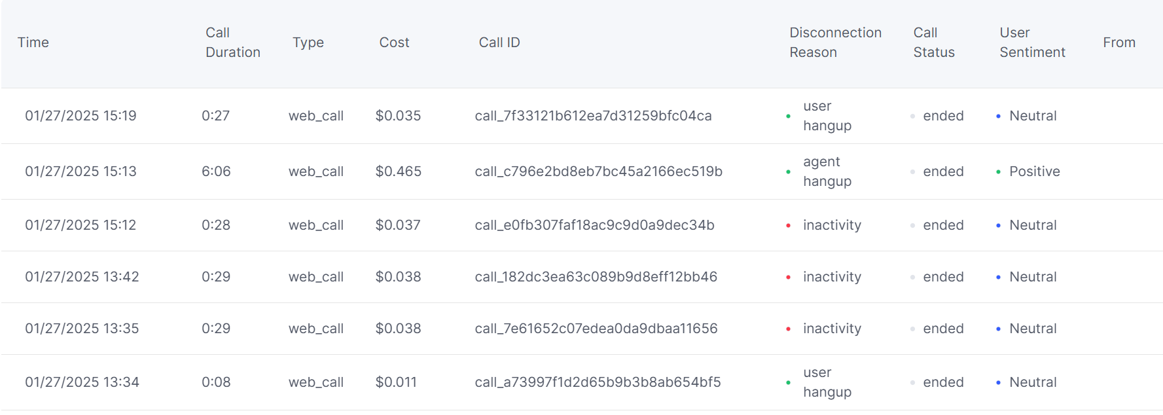
Task: Click green dot beside user hangup, 15:19 call
Action: pos(788,117)
